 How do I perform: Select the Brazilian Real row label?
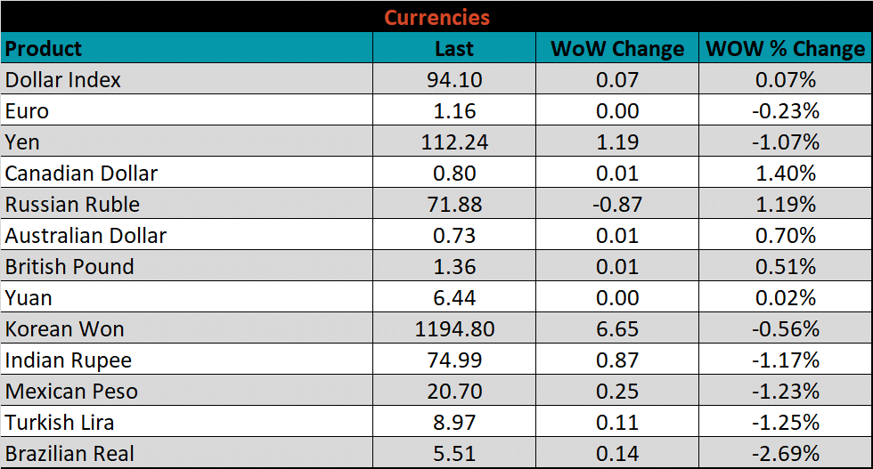click(70, 453)
